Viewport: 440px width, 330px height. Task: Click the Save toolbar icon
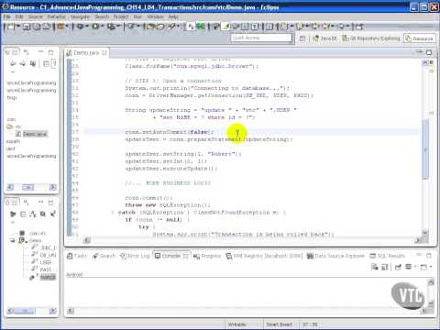point(27,27)
